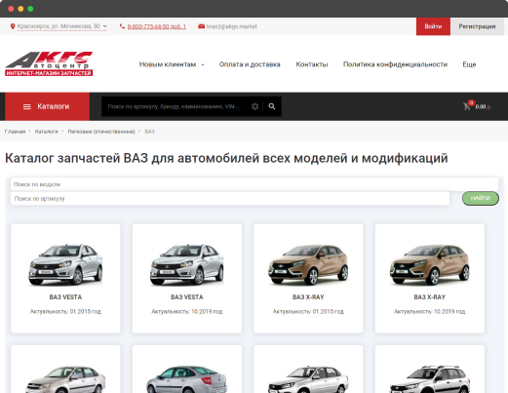Click the hamburger icon beside Каталоги

coord(27,106)
